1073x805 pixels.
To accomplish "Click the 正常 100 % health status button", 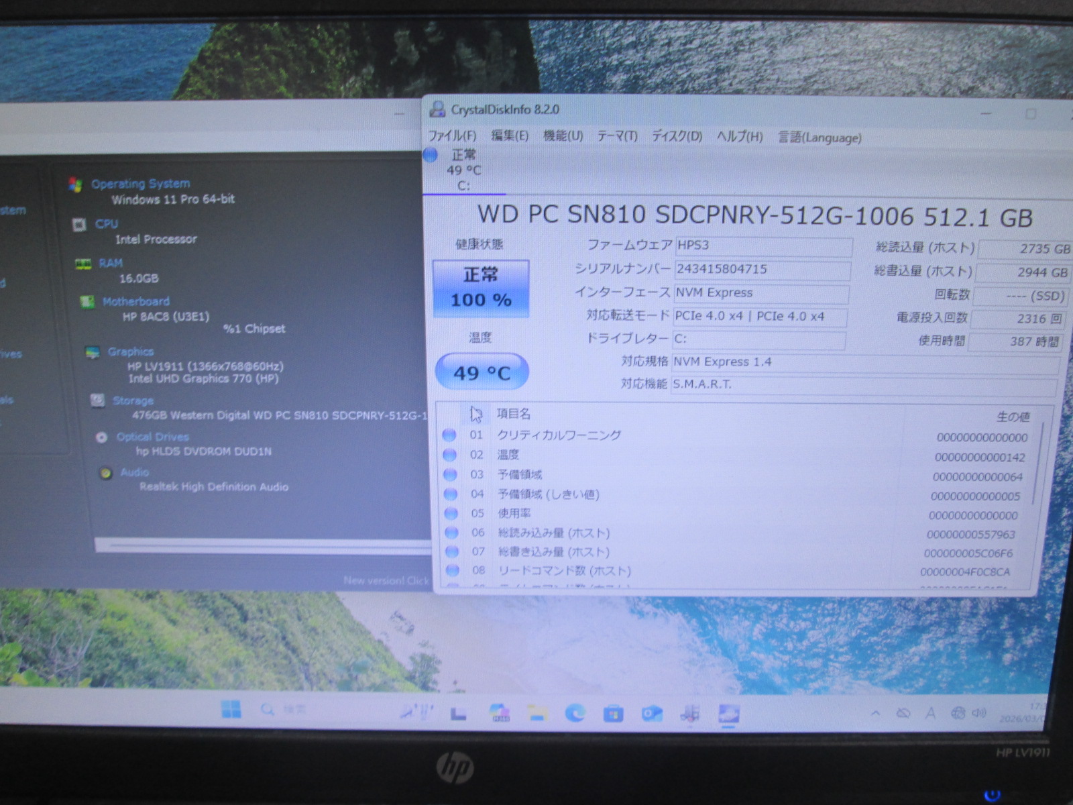I will [x=481, y=288].
